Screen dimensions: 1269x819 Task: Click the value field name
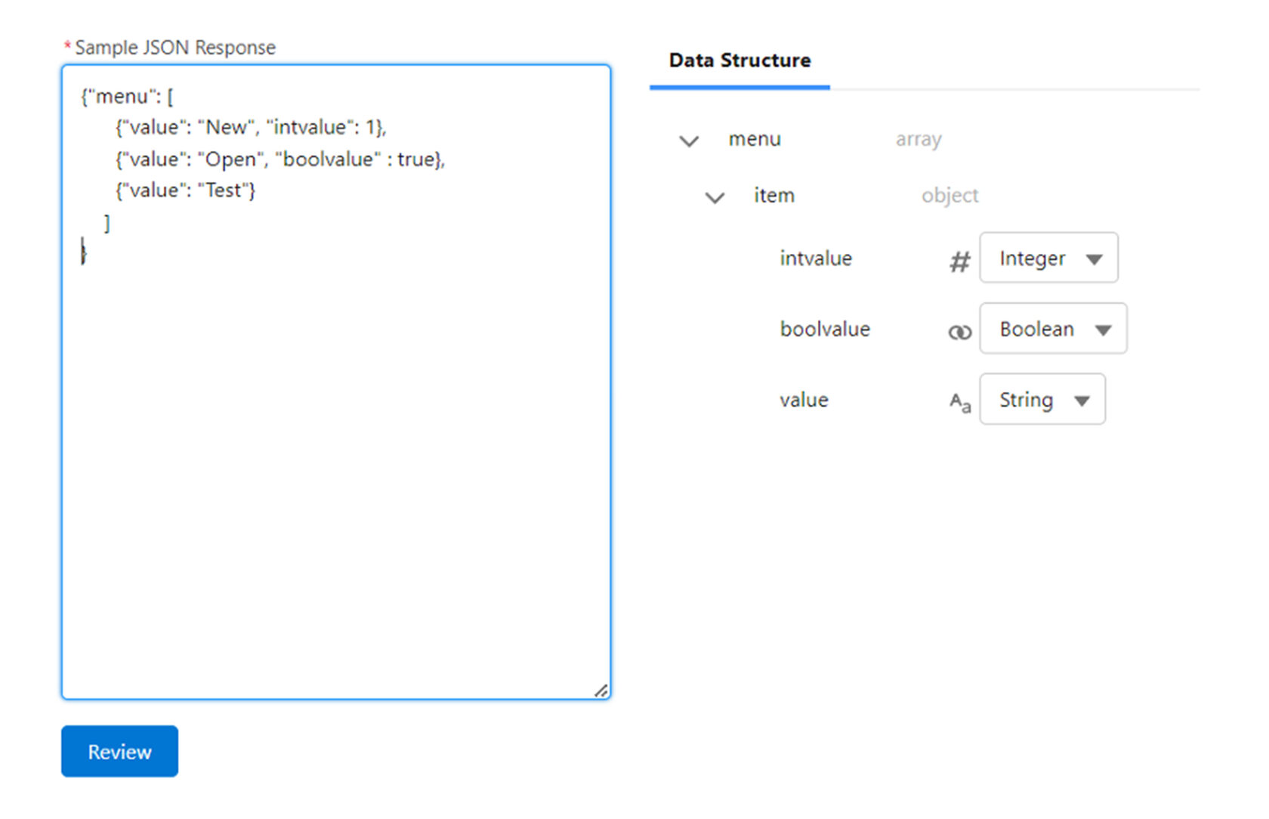804,400
